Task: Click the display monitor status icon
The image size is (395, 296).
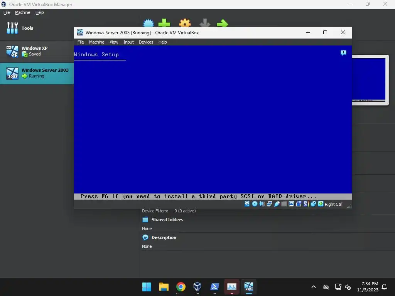Action: (x=291, y=204)
